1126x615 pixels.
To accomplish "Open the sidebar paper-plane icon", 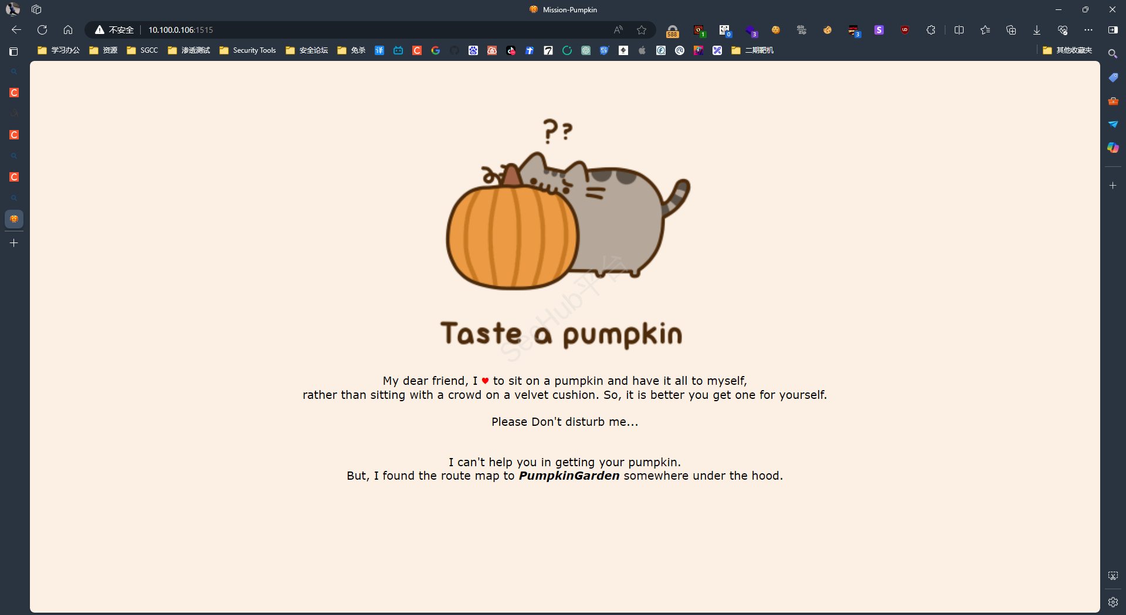I will (1113, 124).
